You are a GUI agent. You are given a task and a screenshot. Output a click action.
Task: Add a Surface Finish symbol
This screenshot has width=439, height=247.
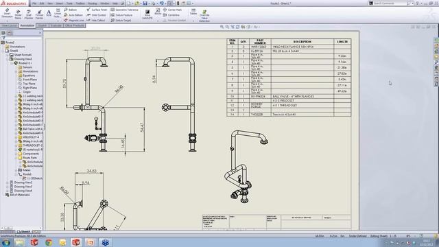(97, 10)
